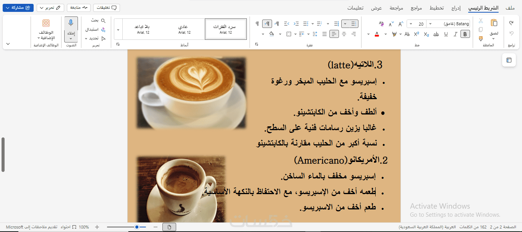Decrease font size with the A-down icon
This screenshot has width=522, height=232.
coord(391,24)
